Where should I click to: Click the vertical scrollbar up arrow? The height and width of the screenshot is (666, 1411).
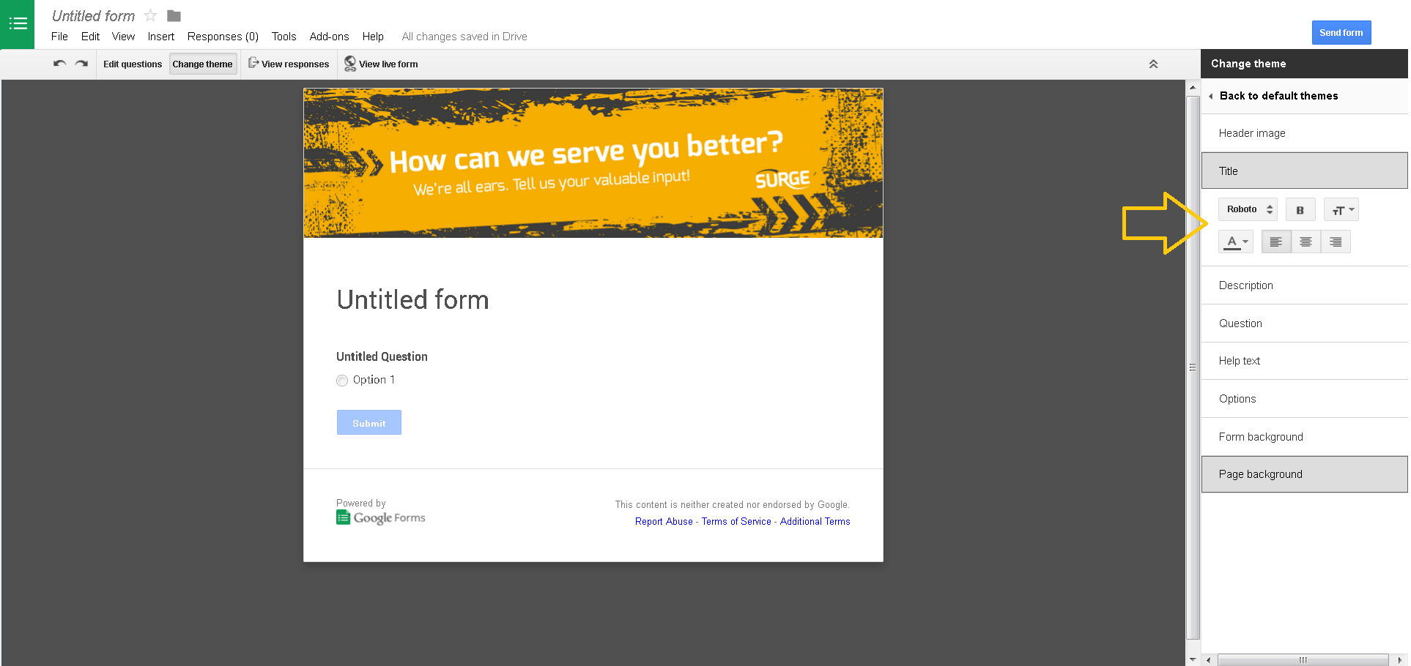coord(1193,87)
